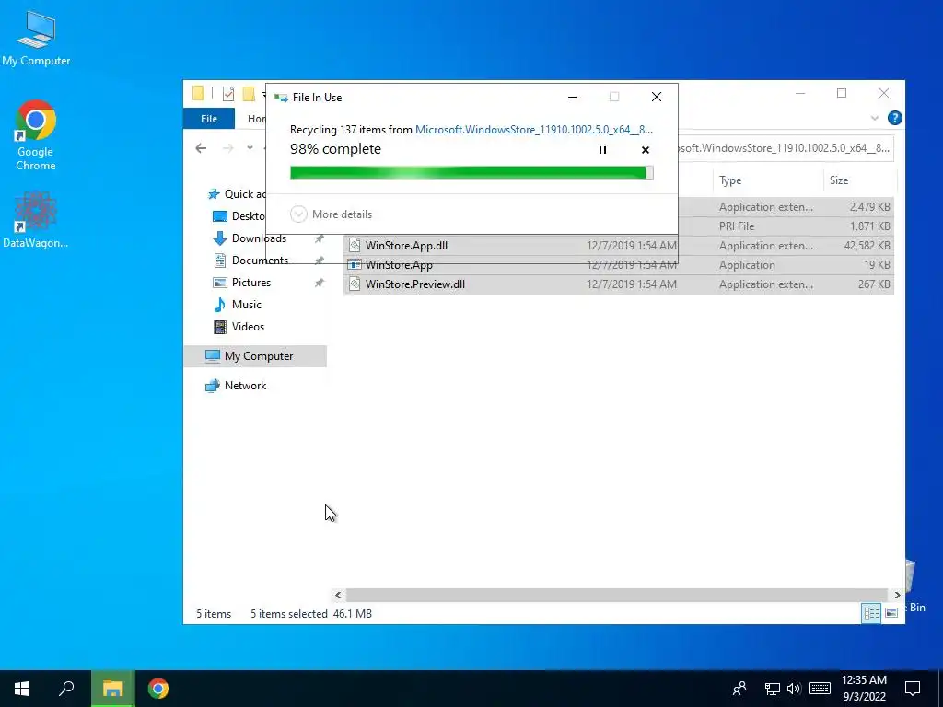Screen dimensions: 943x707
Task: Open recent locations dropdown in Explorer
Action: tap(250, 148)
